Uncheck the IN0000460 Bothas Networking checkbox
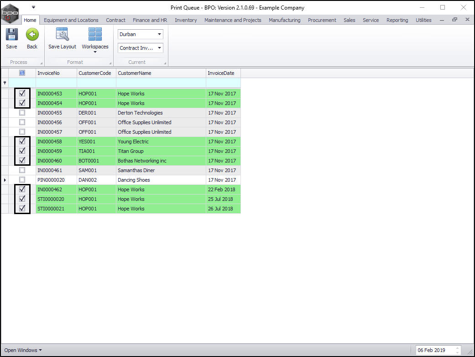This screenshot has width=475, height=357. [22, 160]
